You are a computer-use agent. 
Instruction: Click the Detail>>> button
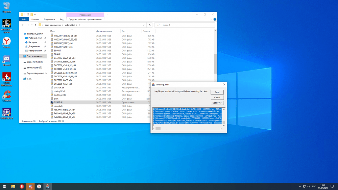(x=217, y=103)
